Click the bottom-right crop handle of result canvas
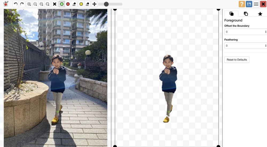The image size is (267, 147). (x=218, y=146)
